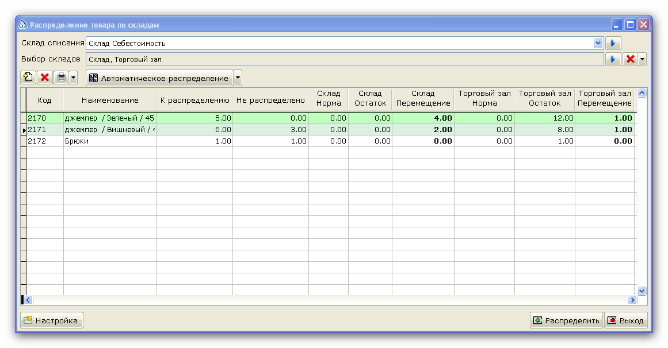Viewport: 668px width, 348px height.
Task: Click the Код column header
Action: [x=45, y=100]
